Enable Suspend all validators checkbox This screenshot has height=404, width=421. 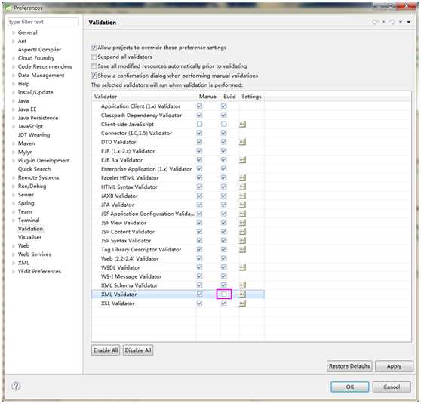click(x=94, y=57)
